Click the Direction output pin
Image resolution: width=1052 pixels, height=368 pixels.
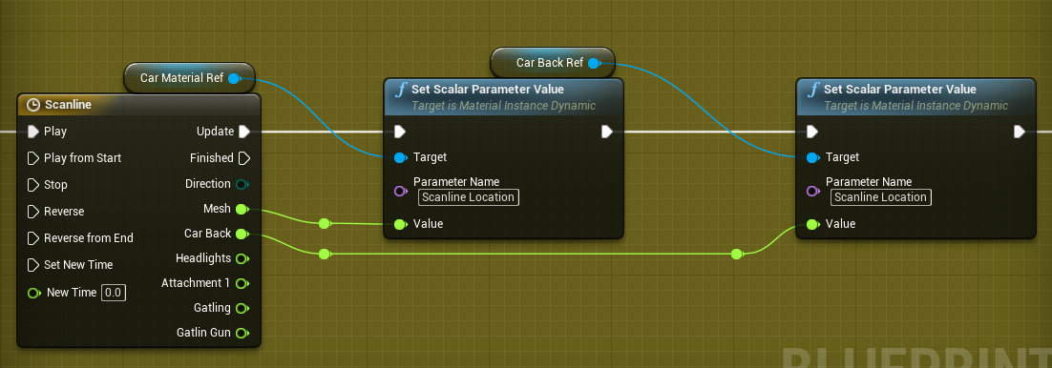(x=242, y=184)
